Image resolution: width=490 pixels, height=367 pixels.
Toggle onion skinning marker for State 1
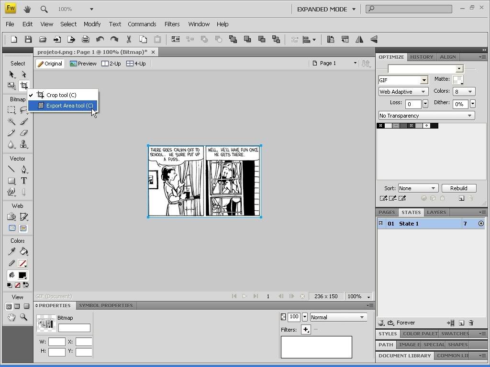tap(380, 223)
